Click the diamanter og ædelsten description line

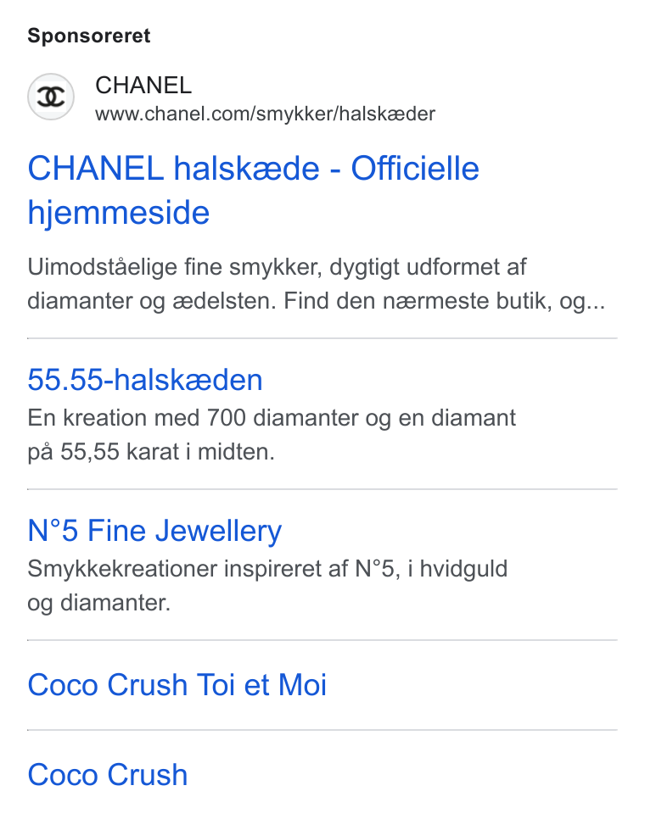[317, 301]
